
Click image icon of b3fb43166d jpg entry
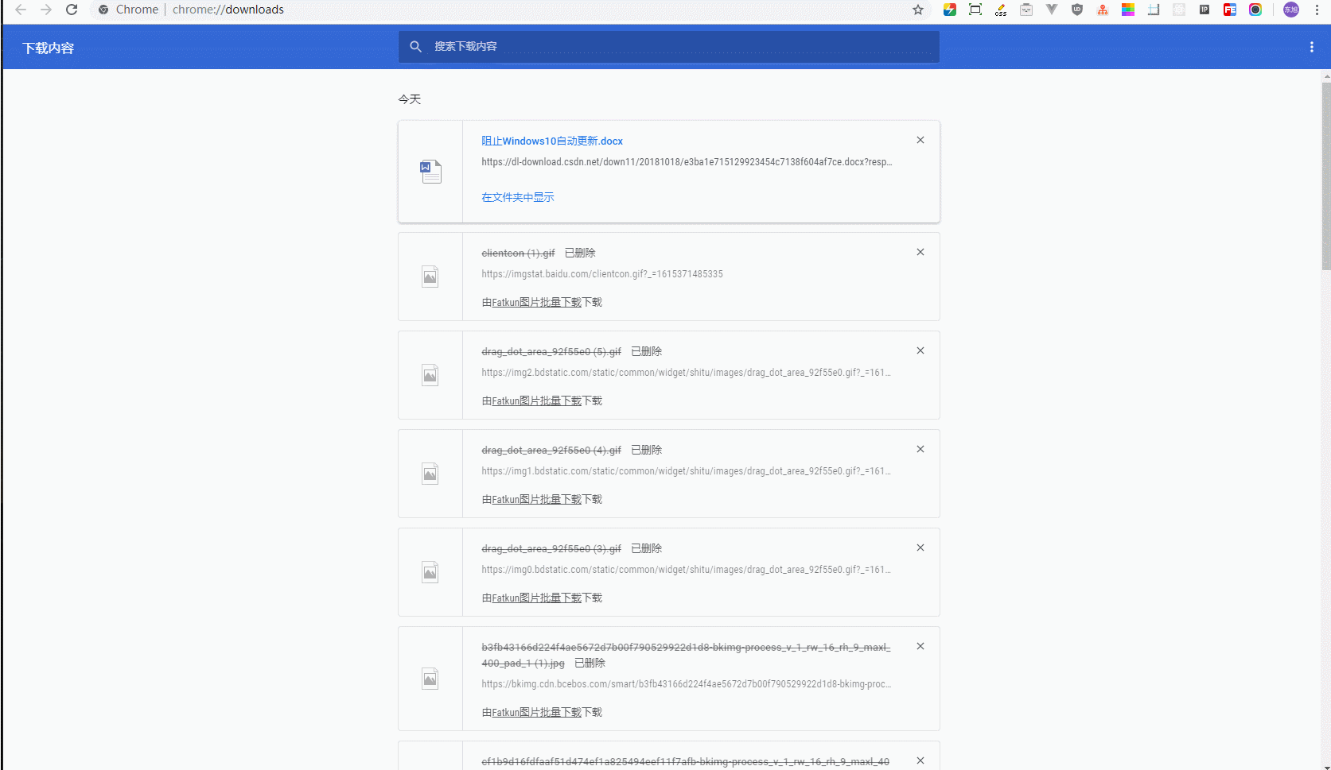coord(430,679)
